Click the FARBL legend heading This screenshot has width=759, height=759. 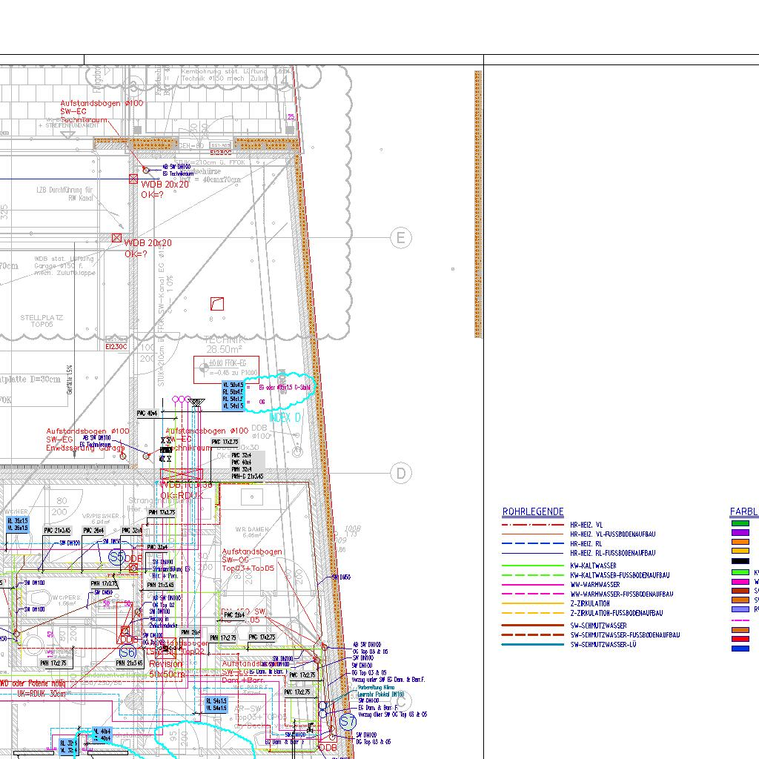[x=743, y=512]
